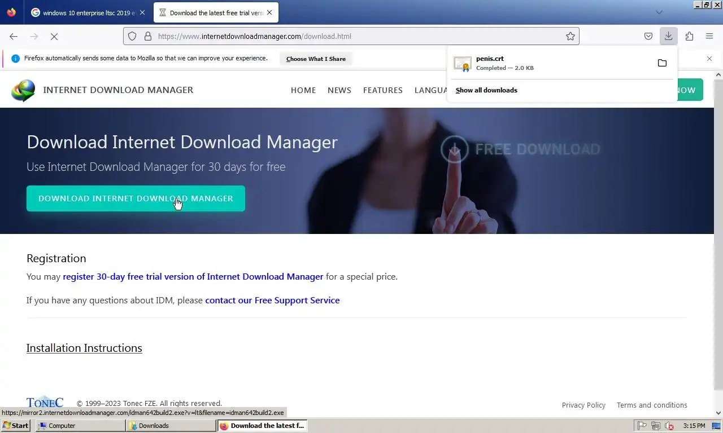
Task: Click the forward navigation arrow
Action: [34, 36]
